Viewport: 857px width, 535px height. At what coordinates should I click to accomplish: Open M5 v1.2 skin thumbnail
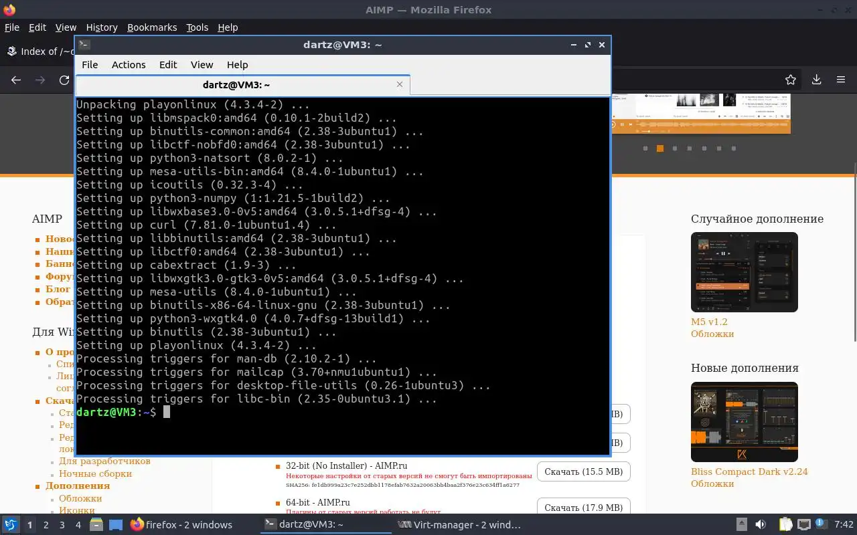(745, 272)
